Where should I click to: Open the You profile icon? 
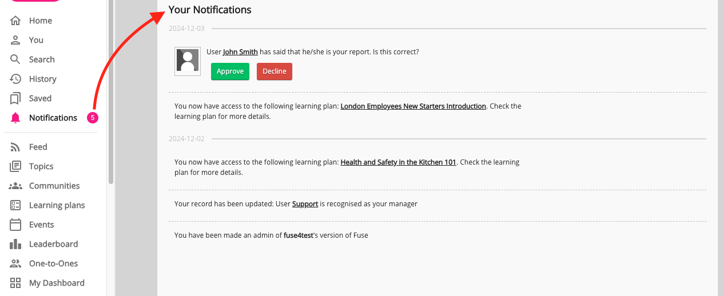point(15,40)
